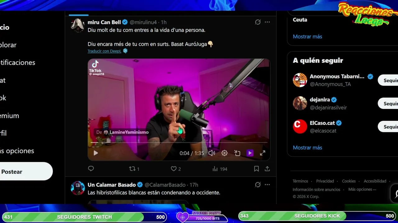The height and width of the screenshot is (223, 398).
Task: Follow Anonymous Tabarnia account
Action: [388, 80]
